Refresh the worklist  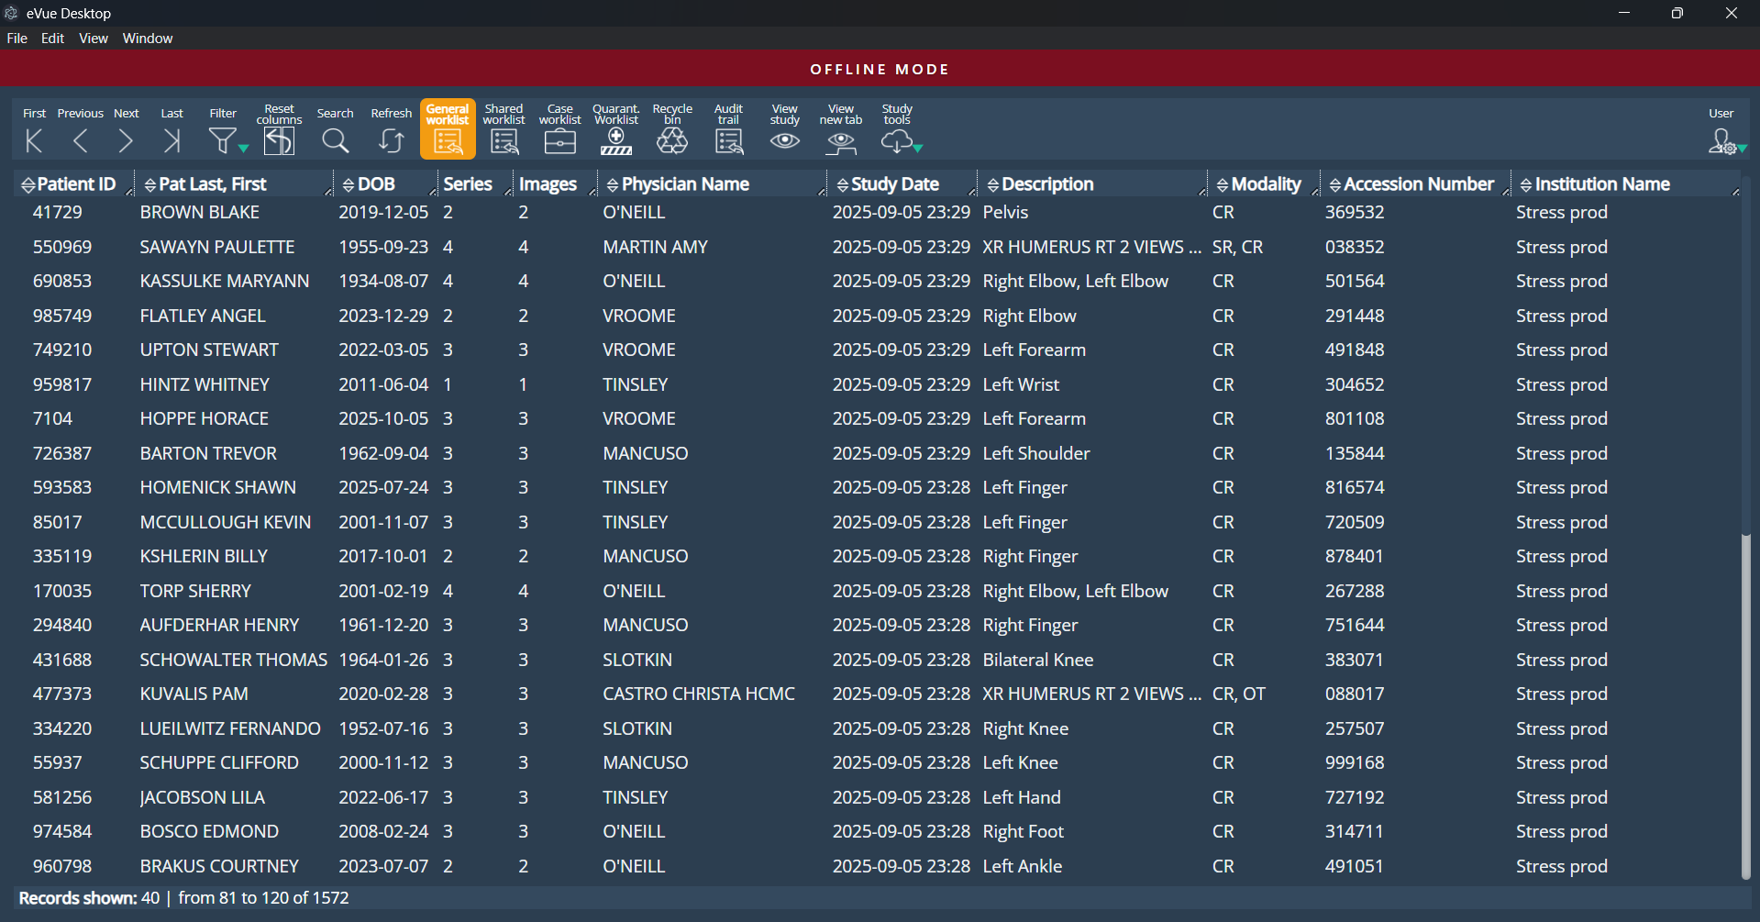(x=391, y=140)
